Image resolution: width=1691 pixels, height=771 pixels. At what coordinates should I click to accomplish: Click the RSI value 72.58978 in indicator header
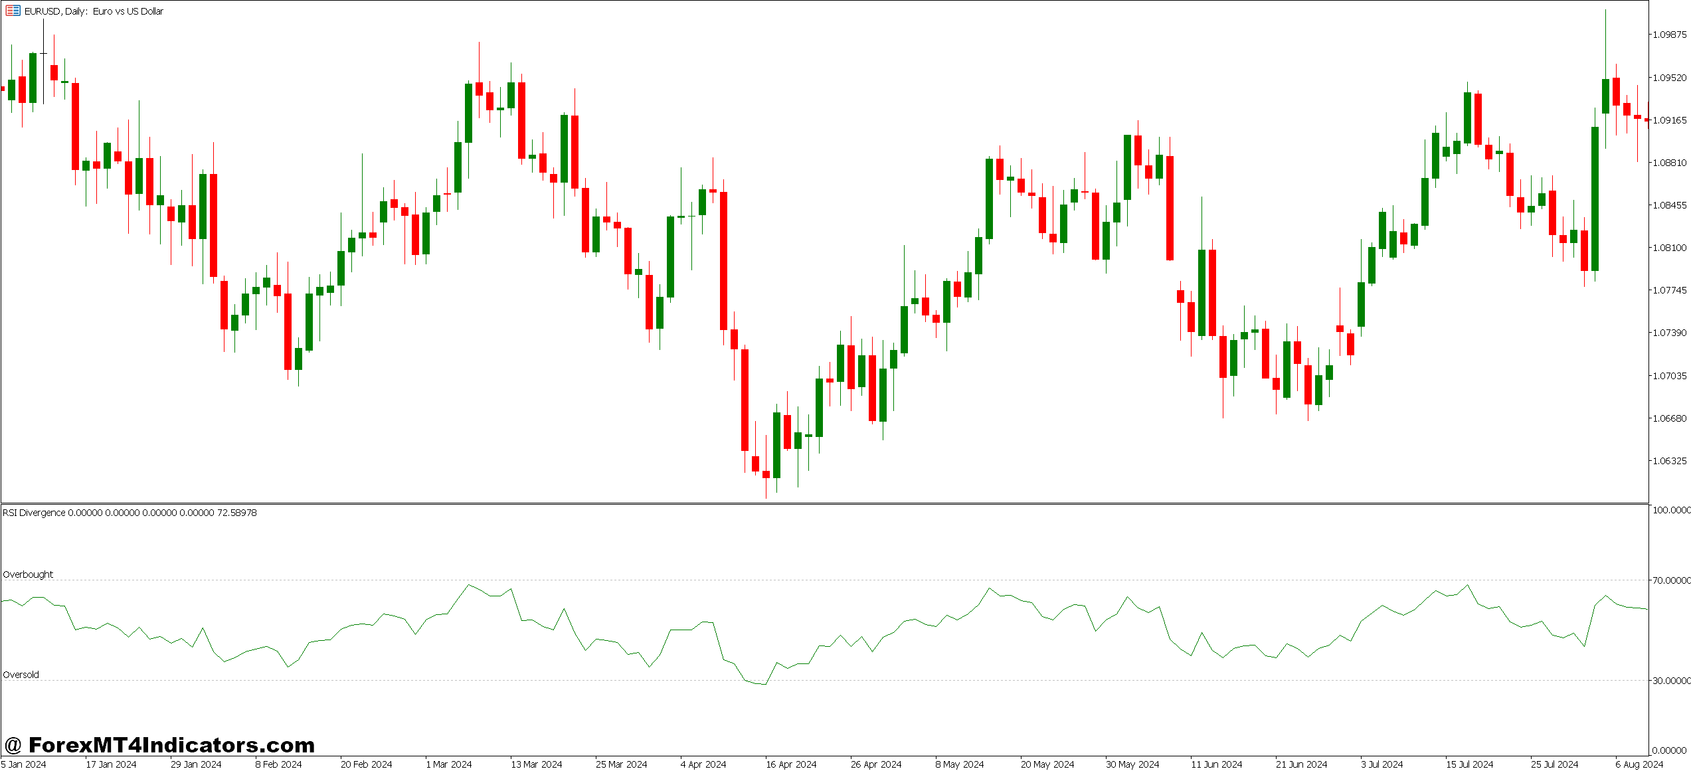(x=237, y=513)
